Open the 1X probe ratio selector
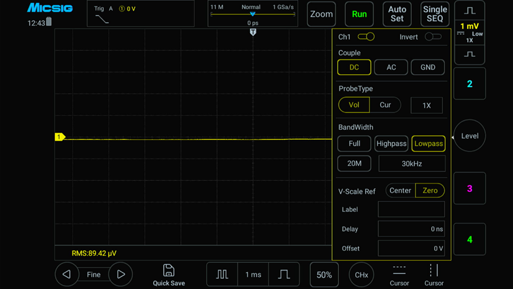513x289 pixels. 427,105
